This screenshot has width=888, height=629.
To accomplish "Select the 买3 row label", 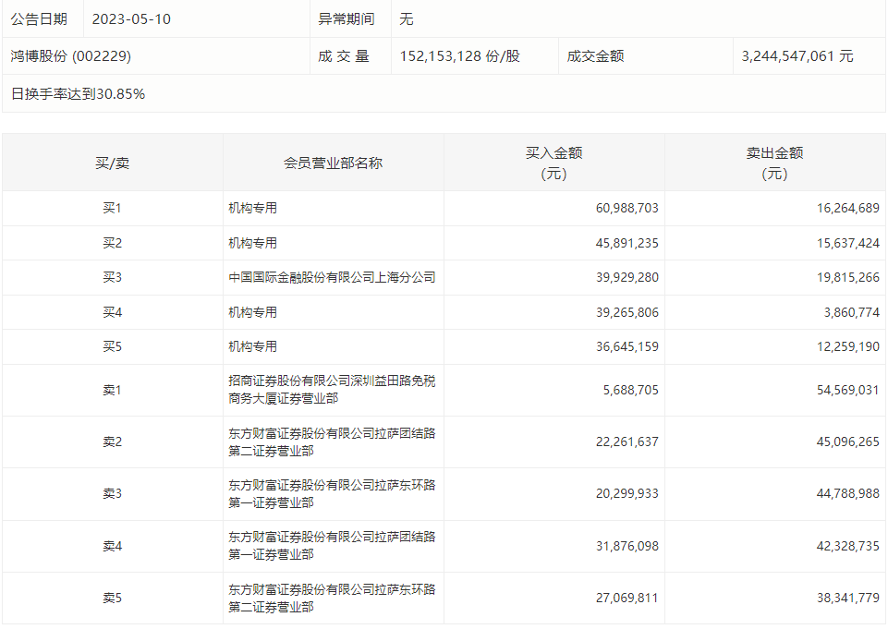I will tap(112, 277).
